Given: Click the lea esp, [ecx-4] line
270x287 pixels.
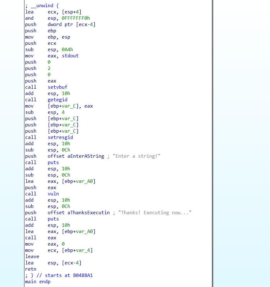Looking at the screenshot, I should [53, 263].
